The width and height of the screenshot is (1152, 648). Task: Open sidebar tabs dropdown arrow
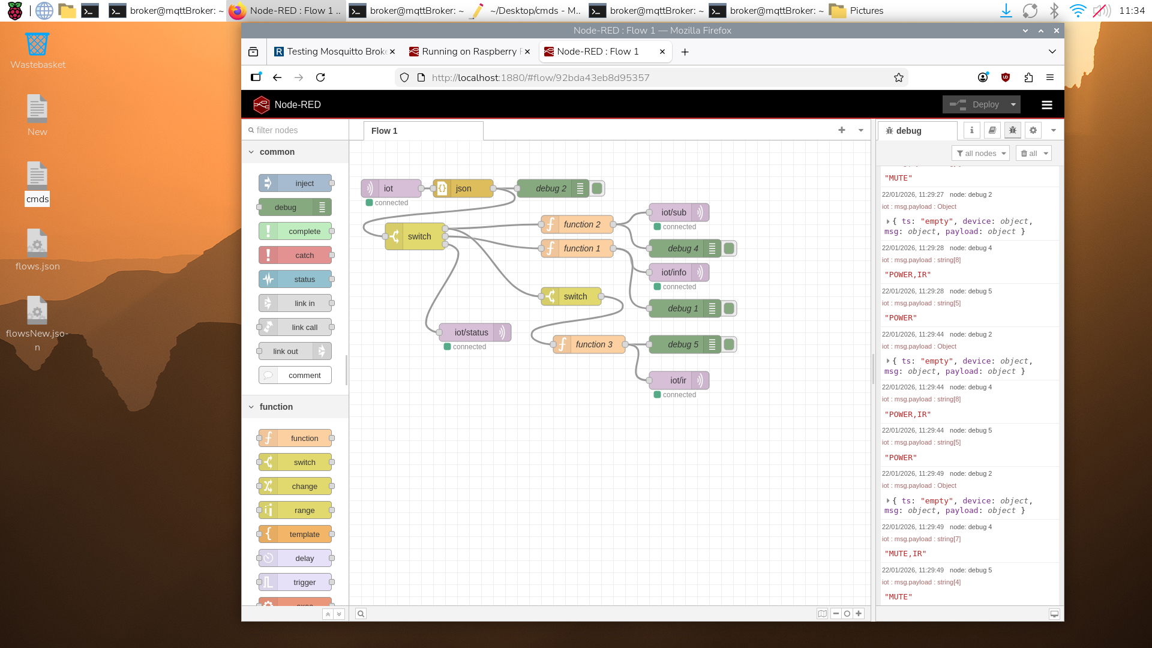[1053, 130]
